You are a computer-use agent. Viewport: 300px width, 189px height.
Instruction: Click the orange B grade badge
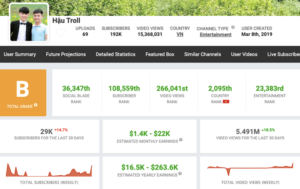pyautogui.click(x=22, y=92)
